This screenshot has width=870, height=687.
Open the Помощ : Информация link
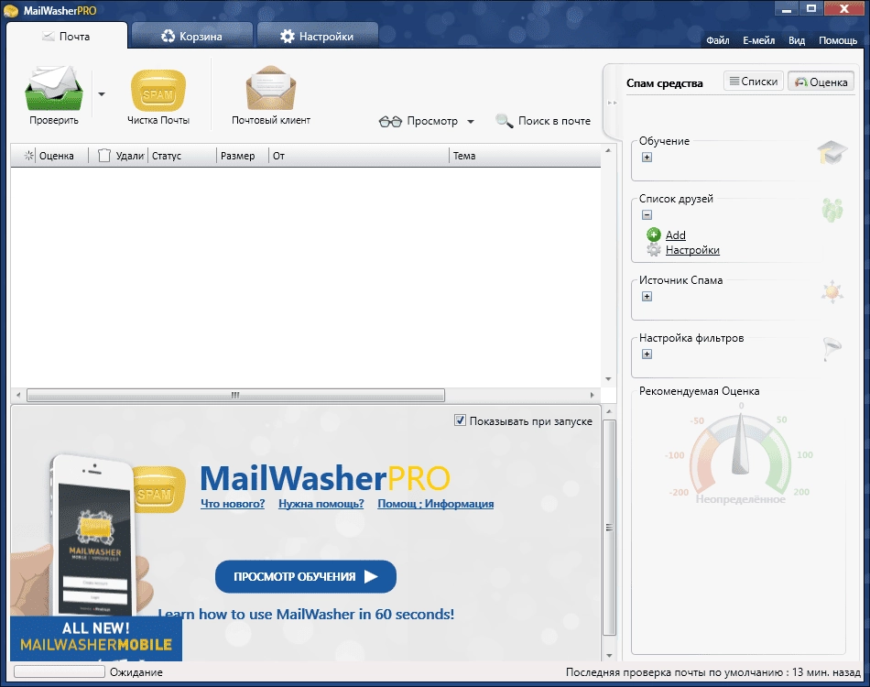tap(436, 504)
